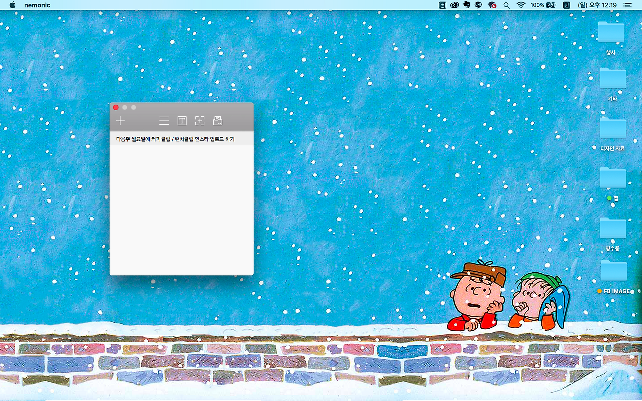642x401 pixels.
Task: Open the nemonic application menu
Action: 37,5
